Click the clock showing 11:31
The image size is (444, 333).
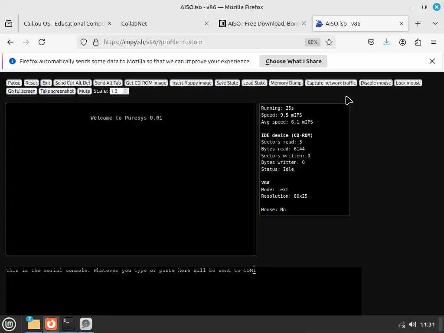click(427, 324)
